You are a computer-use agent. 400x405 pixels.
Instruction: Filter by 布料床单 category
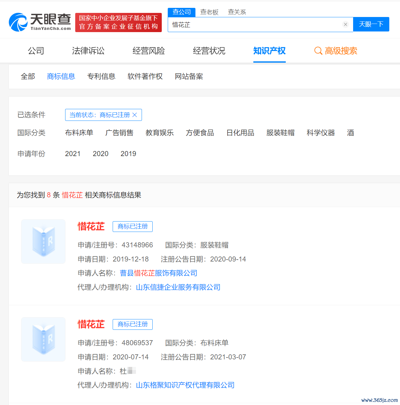pyautogui.click(x=79, y=133)
